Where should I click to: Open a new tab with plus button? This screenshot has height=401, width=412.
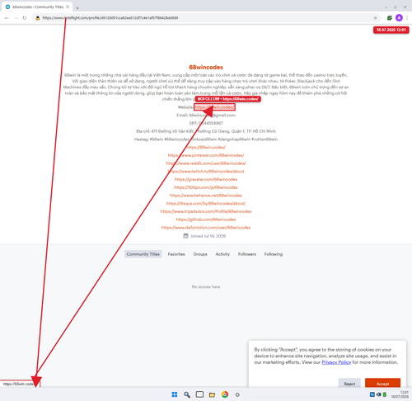click(77, 8)
